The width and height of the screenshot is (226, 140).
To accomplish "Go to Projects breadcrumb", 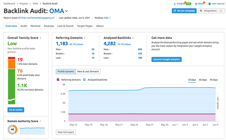I will (x=24, y=4).
